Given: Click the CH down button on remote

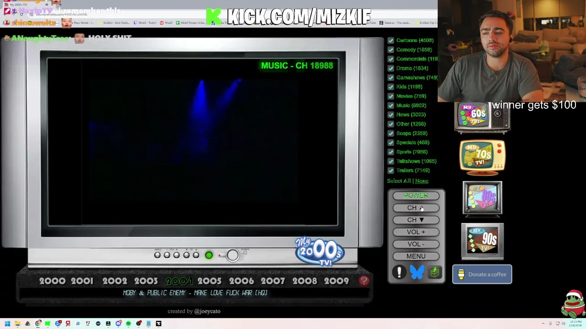Looking at the screenshot, I should (x=416, y=220).
